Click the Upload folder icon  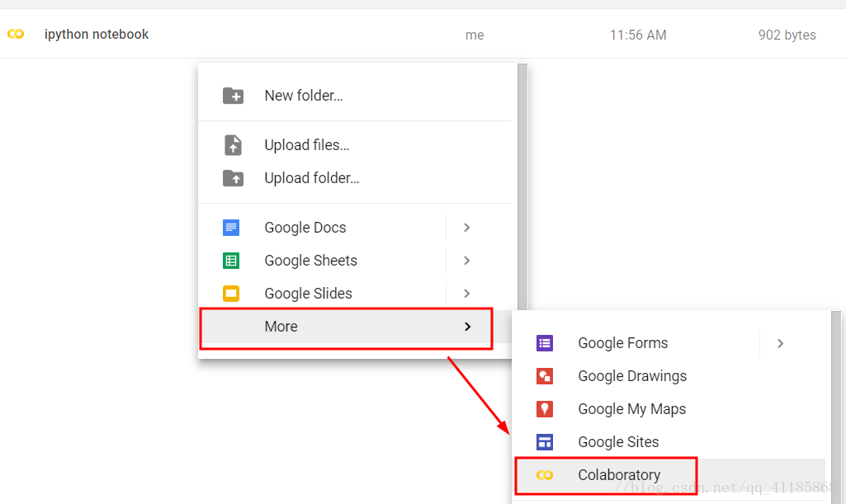(233, 178)
